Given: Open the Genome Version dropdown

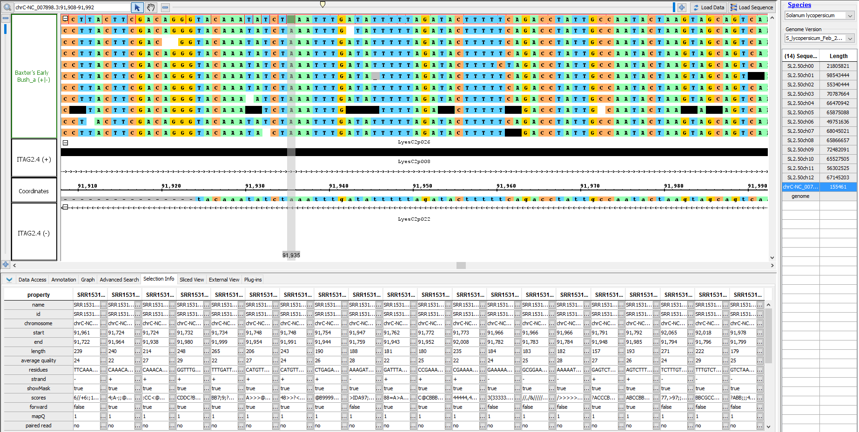Looking at the screenshot, I should (819, 39).
